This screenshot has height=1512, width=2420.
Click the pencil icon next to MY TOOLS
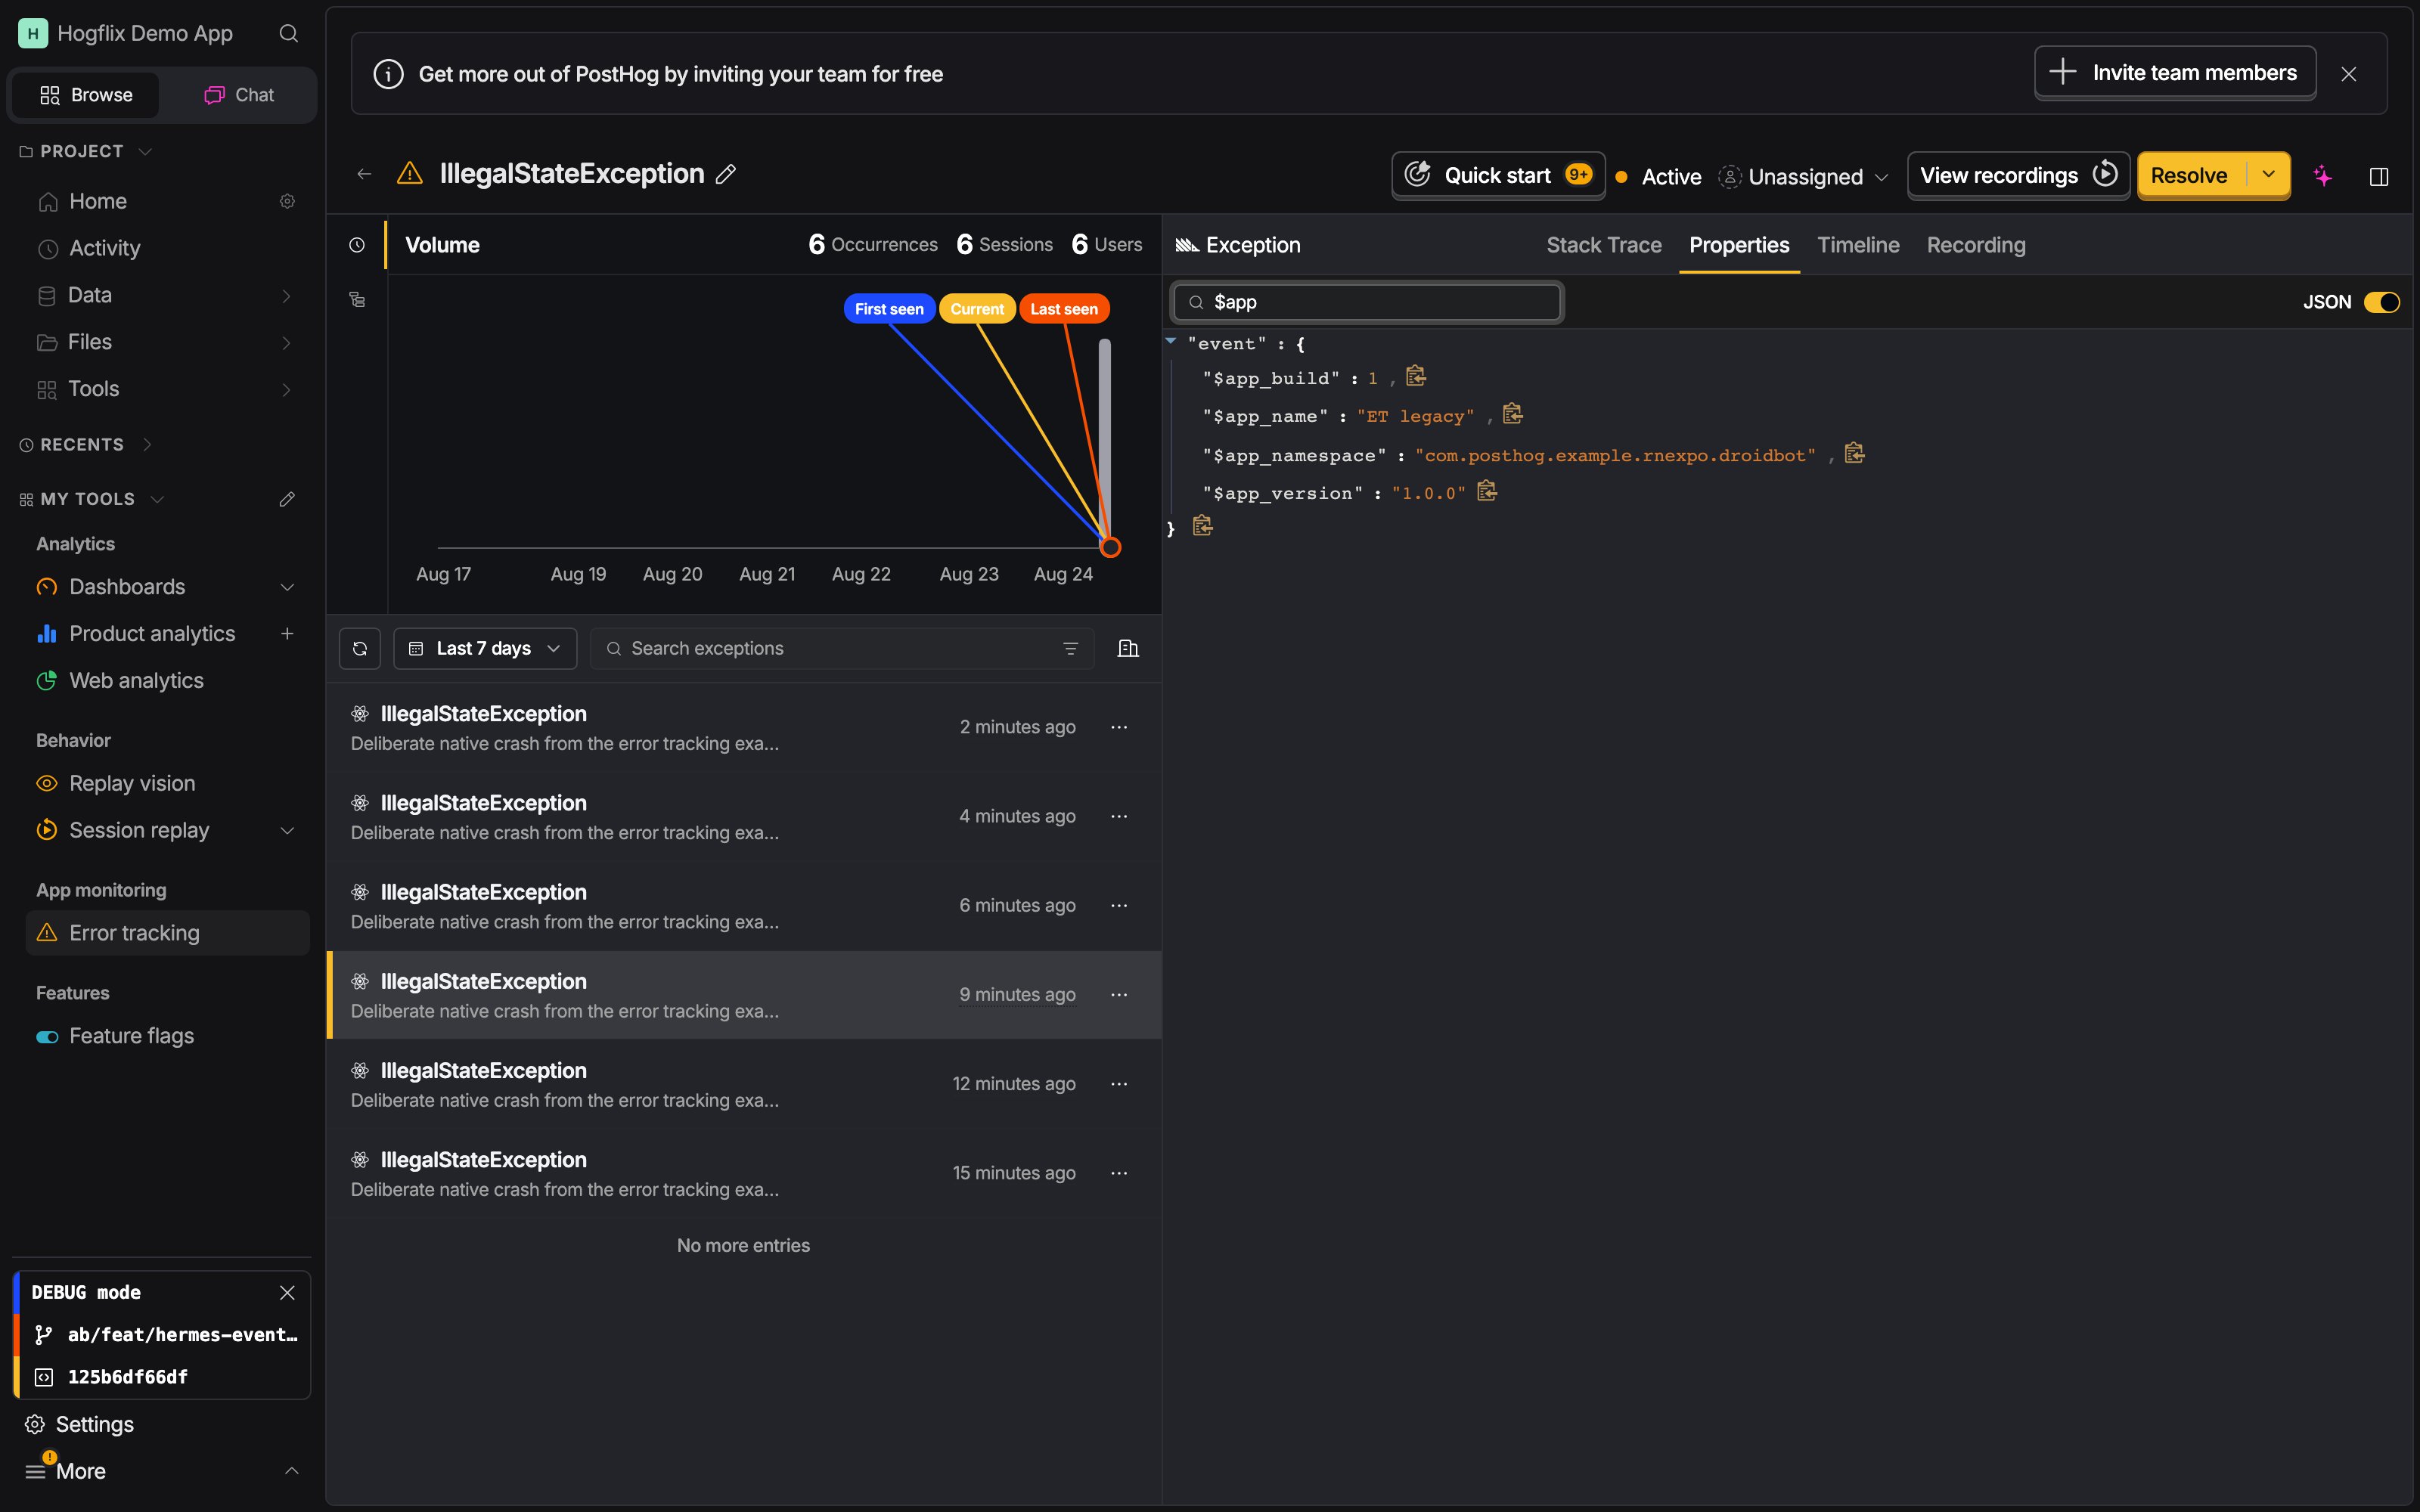(287, 499)
